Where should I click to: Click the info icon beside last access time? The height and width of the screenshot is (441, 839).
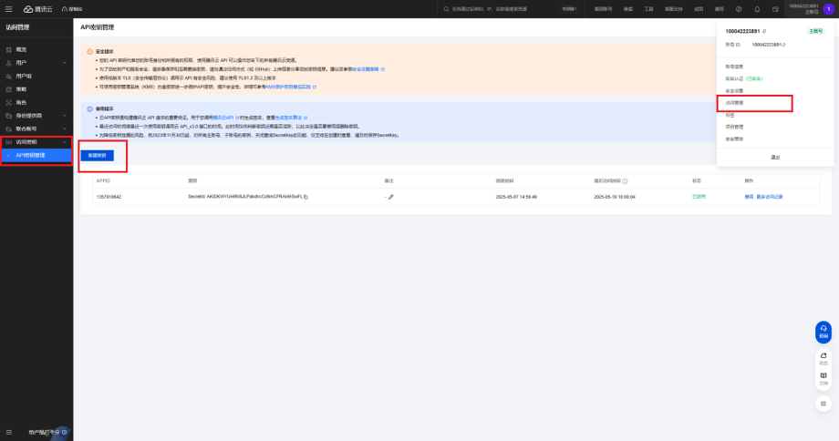point(624,180)
